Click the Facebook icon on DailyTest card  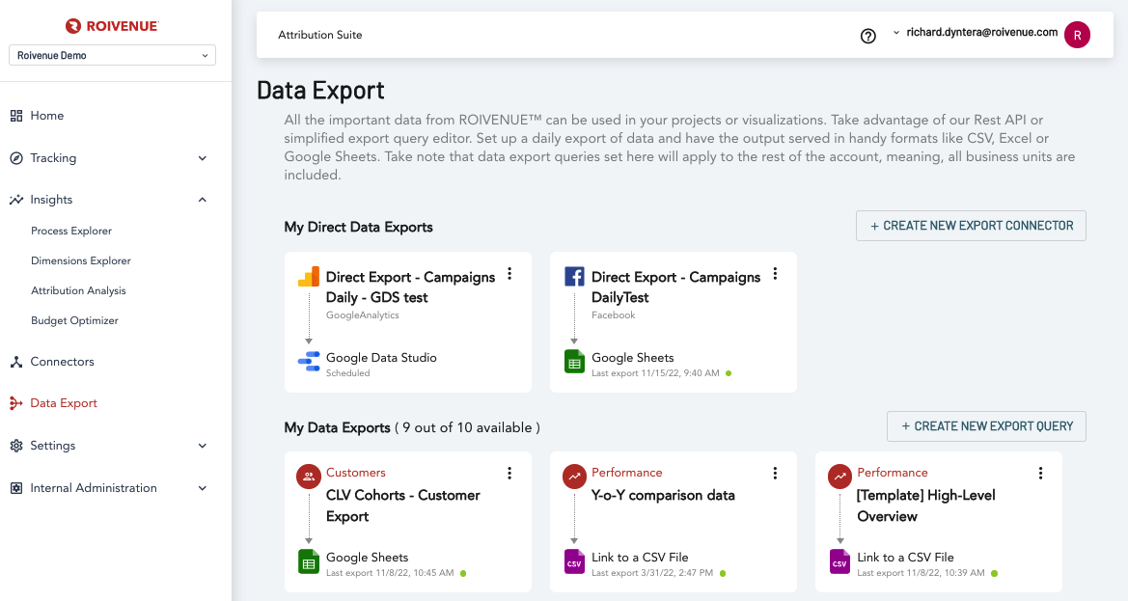(574, 277)
